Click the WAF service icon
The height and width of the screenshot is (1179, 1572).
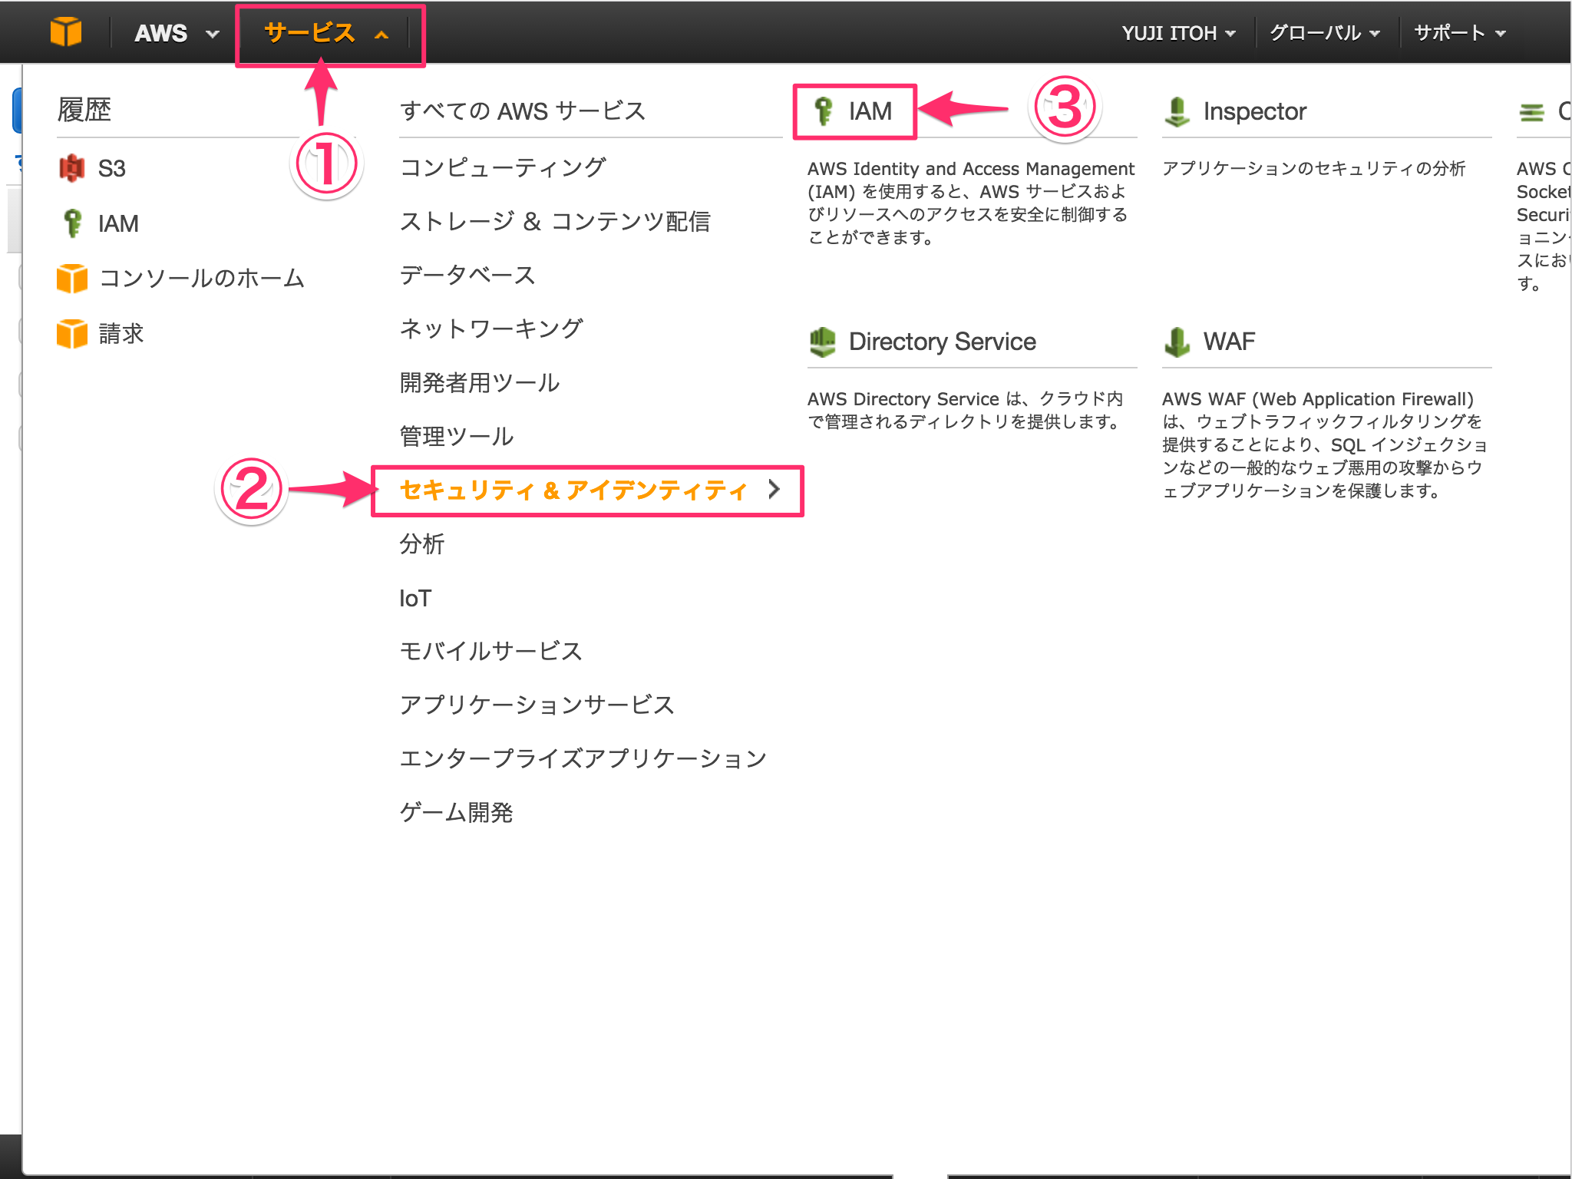coord(1177,342)
